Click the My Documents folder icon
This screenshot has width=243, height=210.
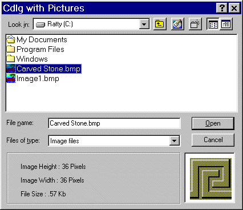11,39
